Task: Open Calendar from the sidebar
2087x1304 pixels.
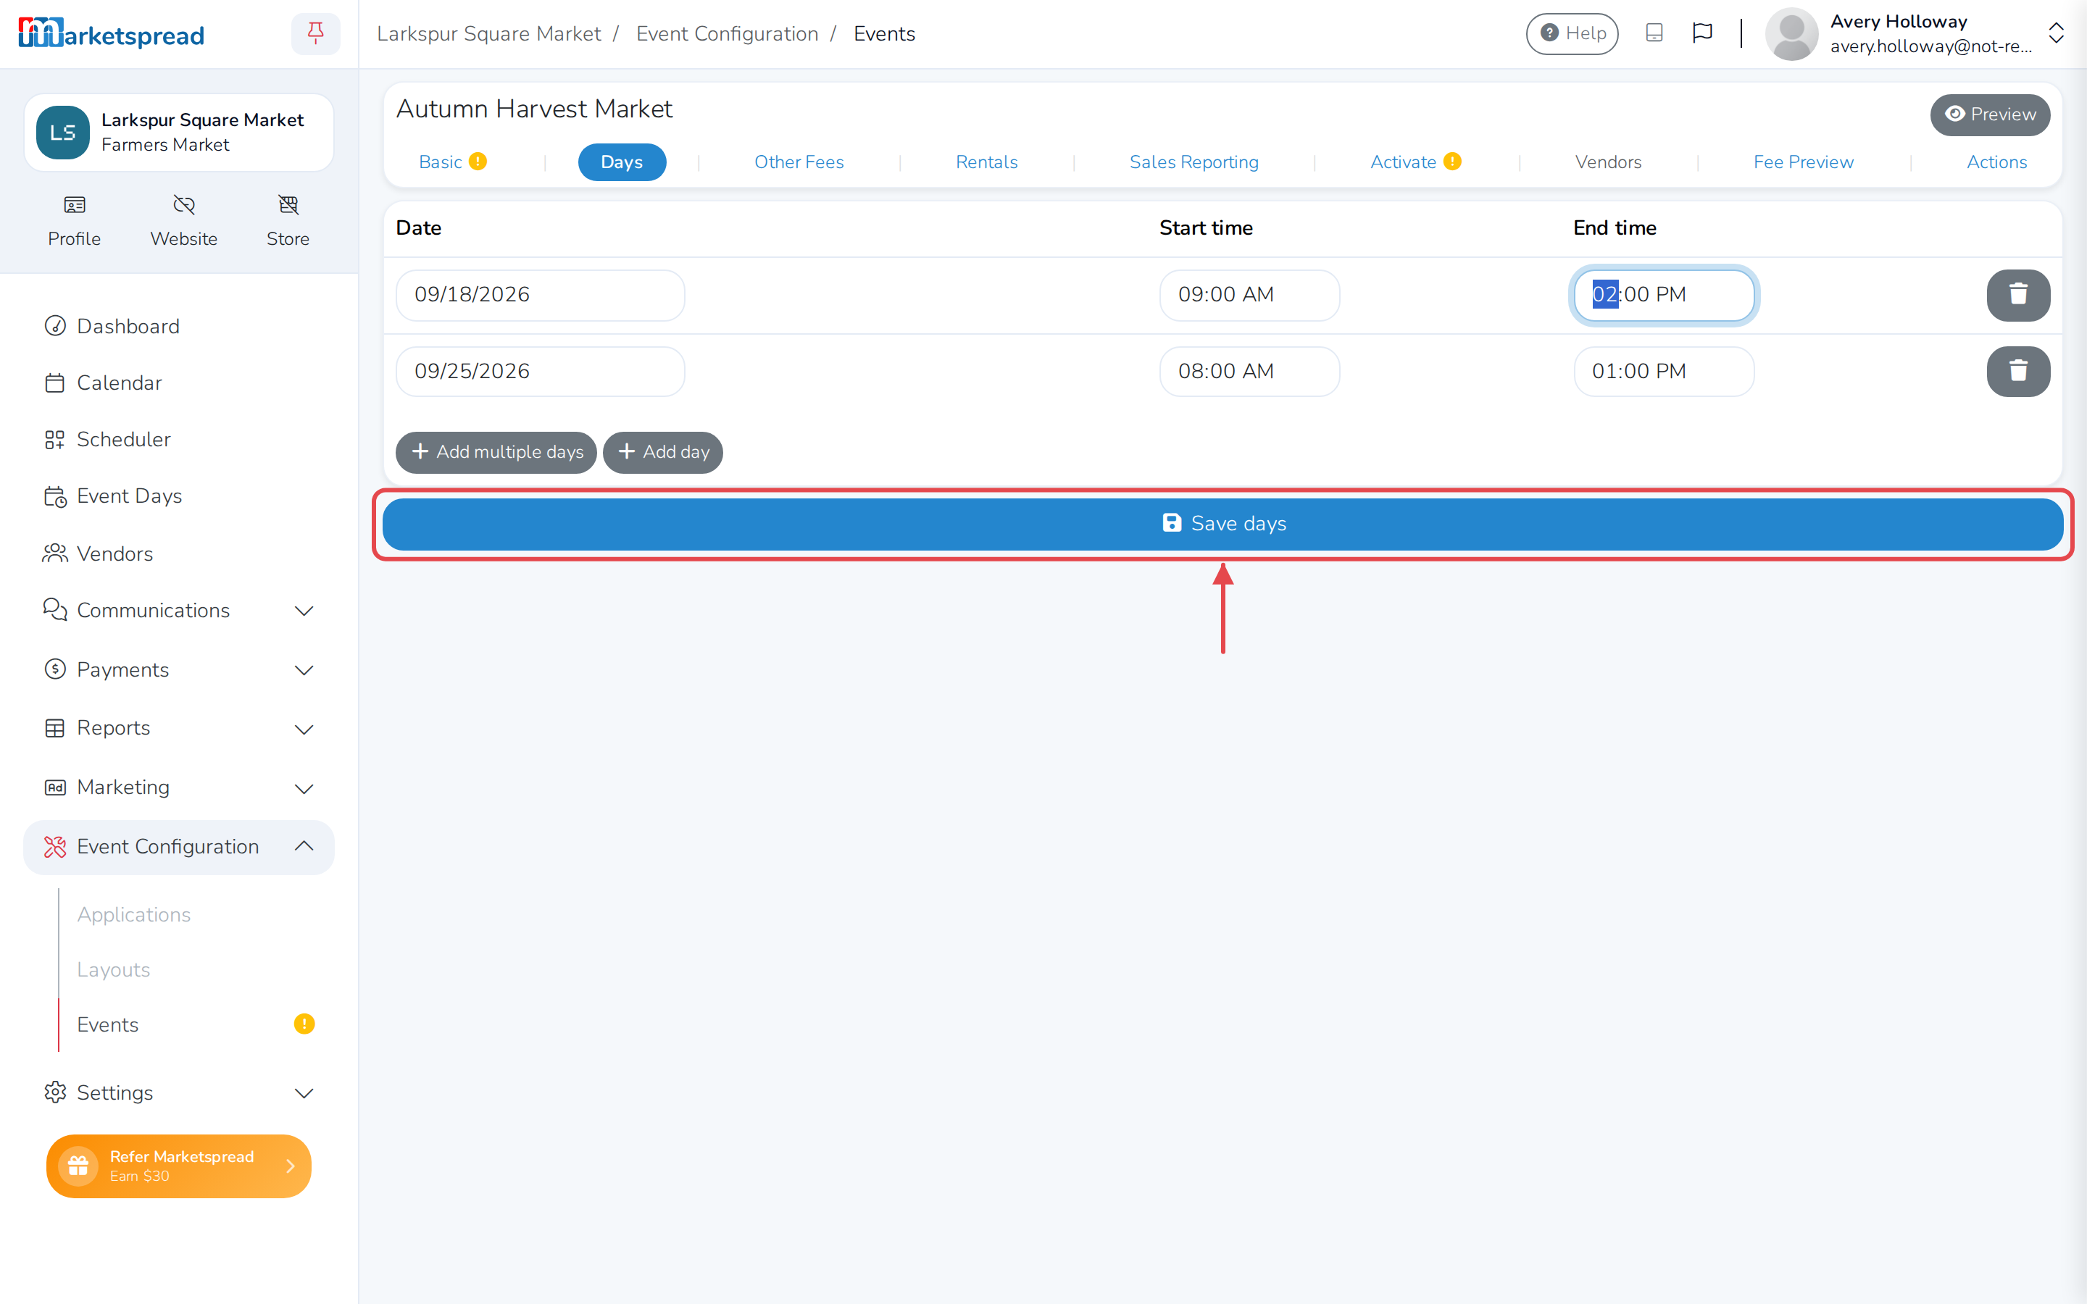Action: click(178, 383)
